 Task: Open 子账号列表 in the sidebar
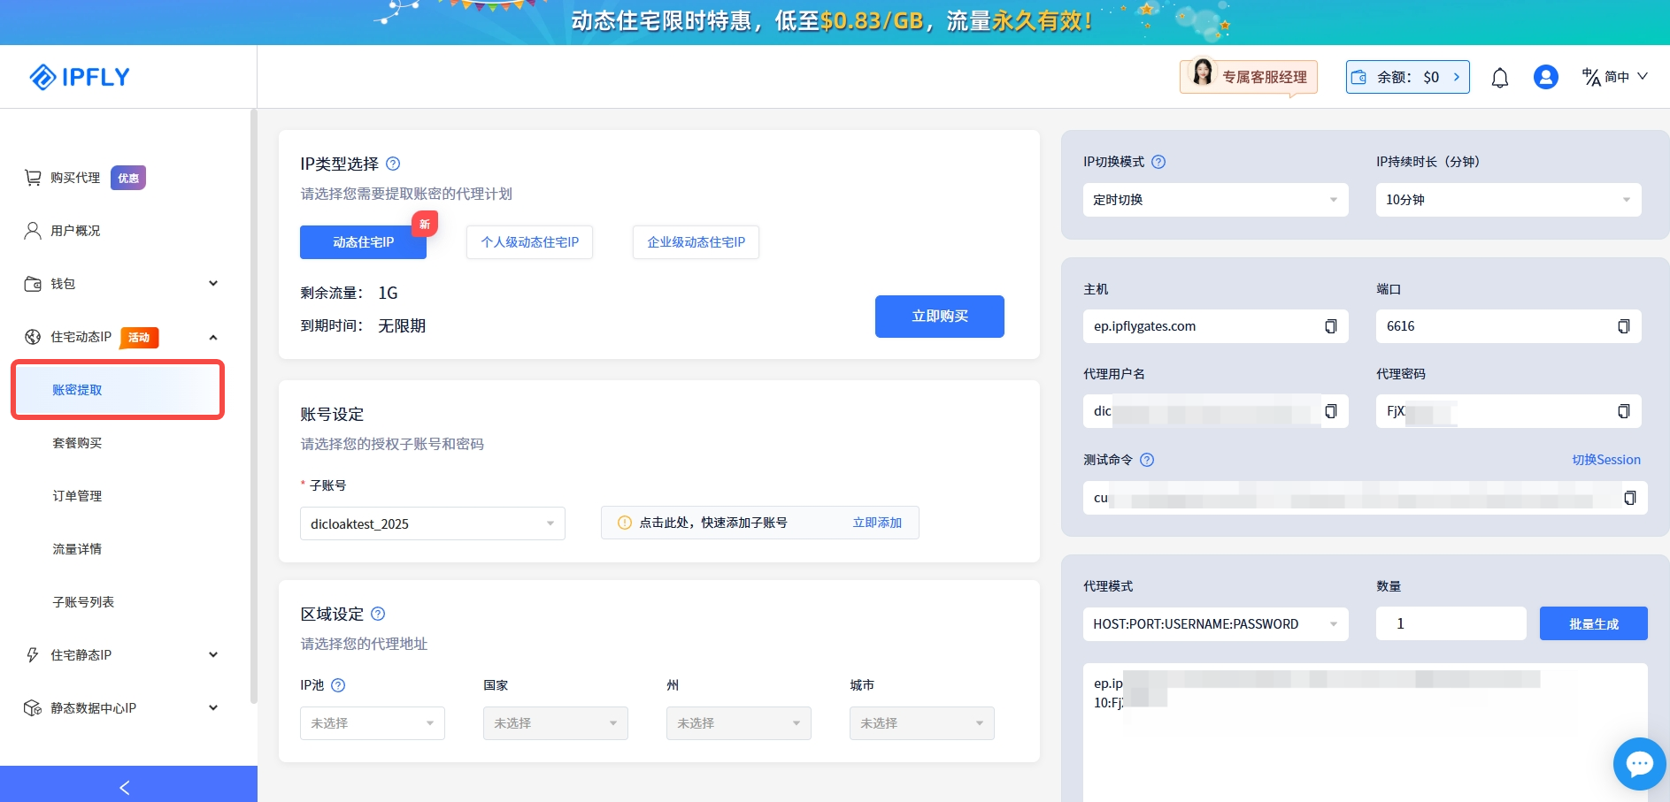click(x=83, y=602)
